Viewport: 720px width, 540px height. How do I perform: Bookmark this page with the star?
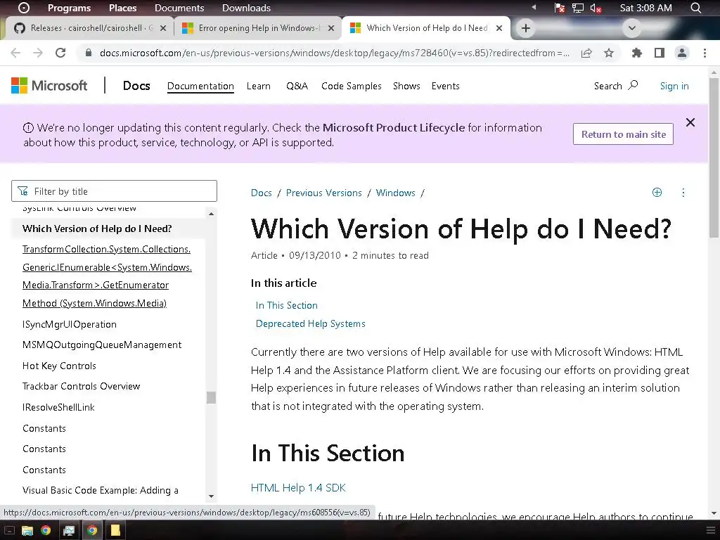(609, 53)
